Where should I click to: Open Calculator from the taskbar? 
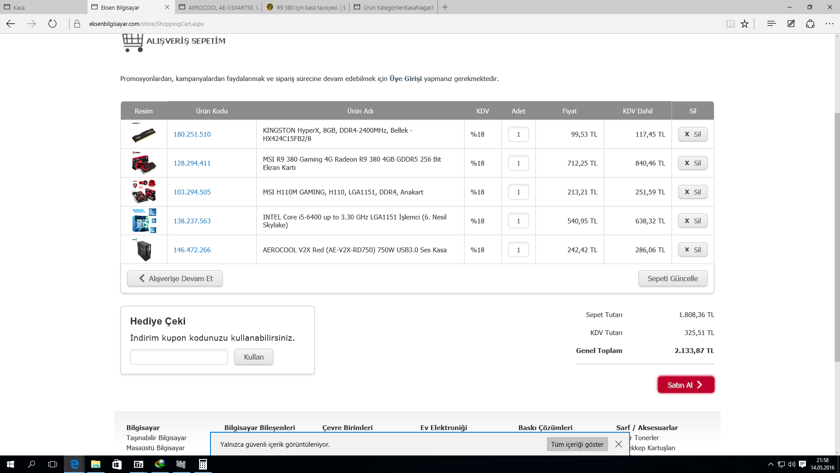click(x=203, y=464)
